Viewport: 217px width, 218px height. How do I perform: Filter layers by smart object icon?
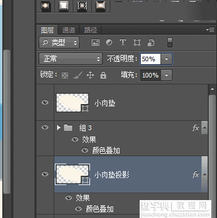coord(151,42)
